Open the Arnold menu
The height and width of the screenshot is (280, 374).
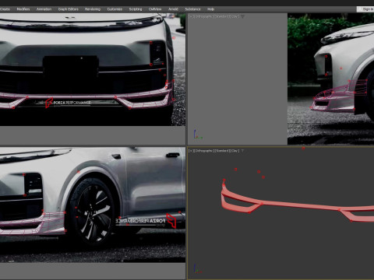click(173, 9)
